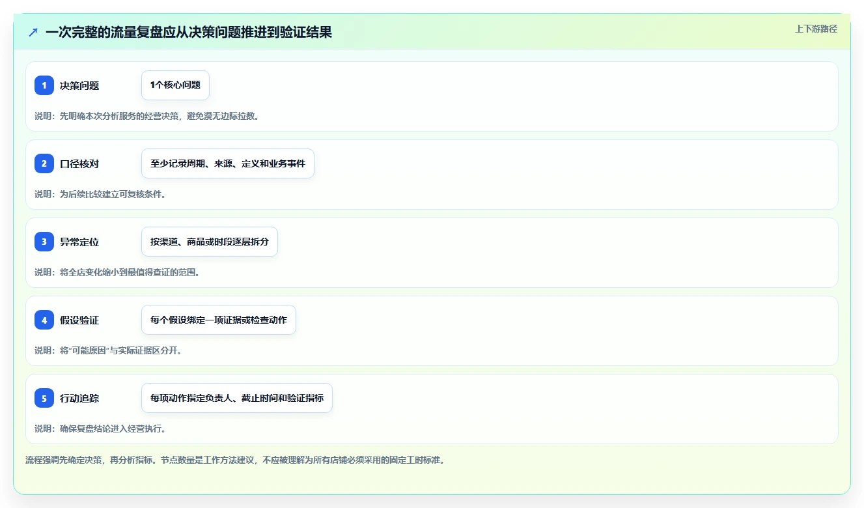
Task: Click the step number 2 badge
Action: tap(44, 163)
